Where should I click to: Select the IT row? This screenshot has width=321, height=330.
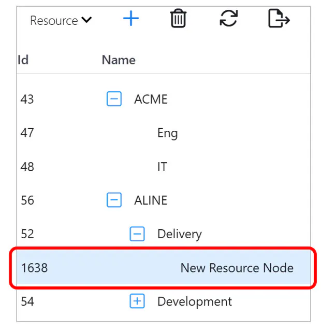(x=164, y=167)
